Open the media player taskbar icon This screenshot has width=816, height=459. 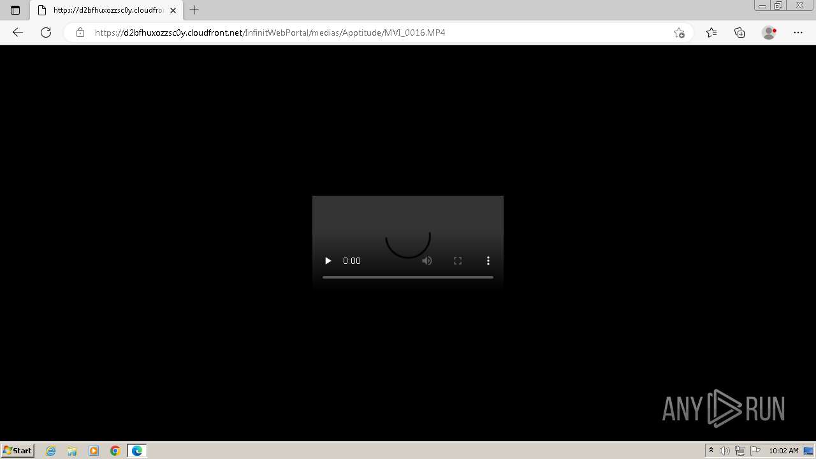coord(94,451)
